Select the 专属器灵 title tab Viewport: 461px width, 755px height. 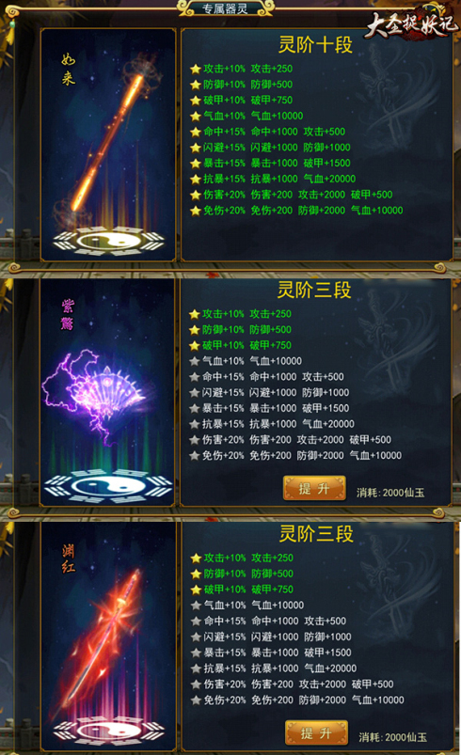225,8
